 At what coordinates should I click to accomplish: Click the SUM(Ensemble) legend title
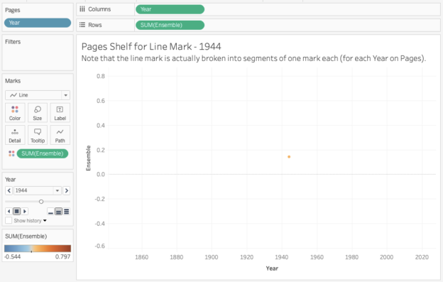click(26, 237)
